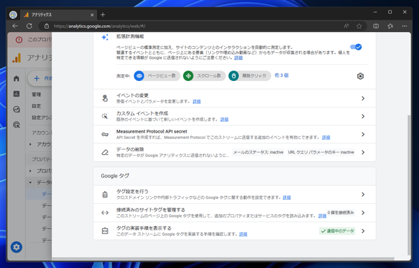Open the Home icon in Analytics sidebar
This screenshot has height=268, width=419.
point(16,78)
